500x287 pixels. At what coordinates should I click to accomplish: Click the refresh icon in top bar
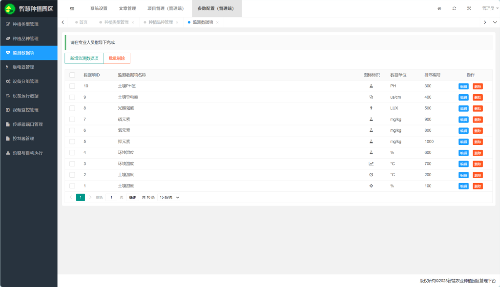pos(454,8)
